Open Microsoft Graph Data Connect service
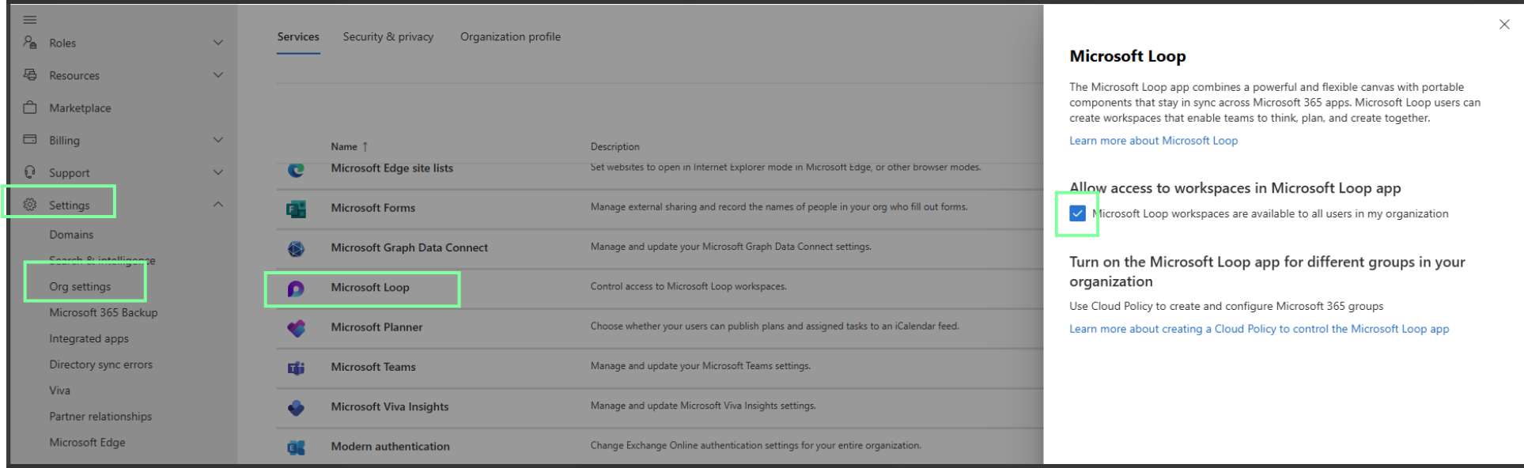 [409, 247]
